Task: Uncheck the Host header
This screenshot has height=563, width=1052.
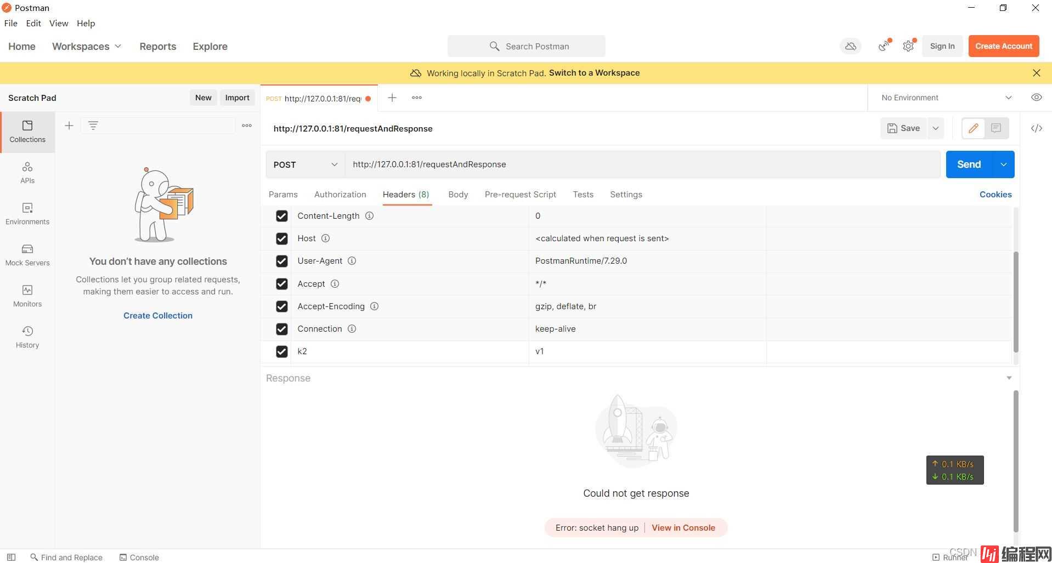Action: [x=282, y=238]
